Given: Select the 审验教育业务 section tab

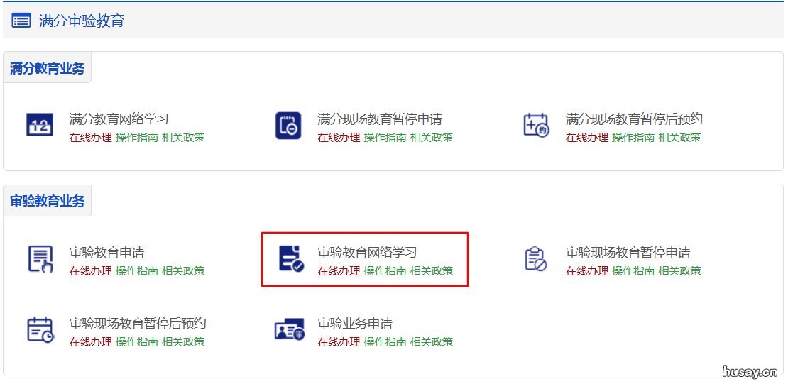Looking at the screenshot, I should [x=48, y=201].
